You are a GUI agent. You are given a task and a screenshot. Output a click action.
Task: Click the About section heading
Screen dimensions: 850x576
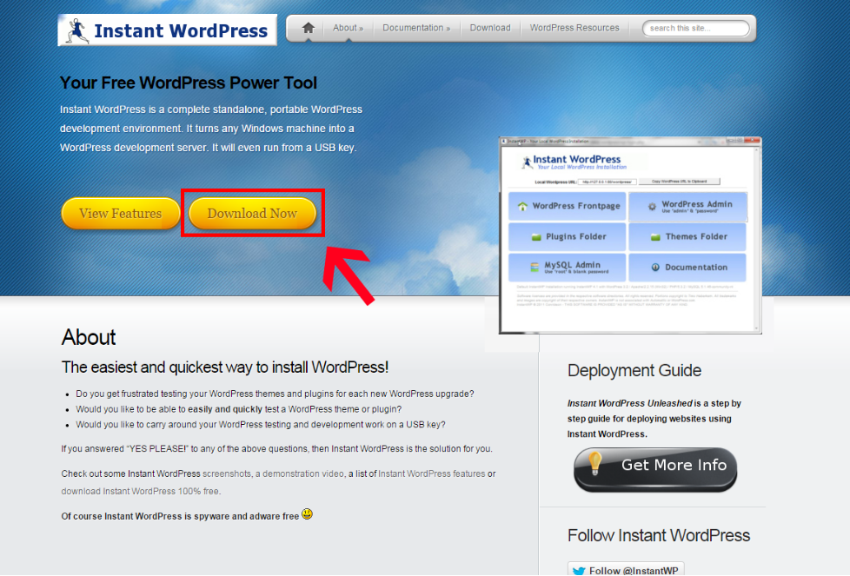89,337
